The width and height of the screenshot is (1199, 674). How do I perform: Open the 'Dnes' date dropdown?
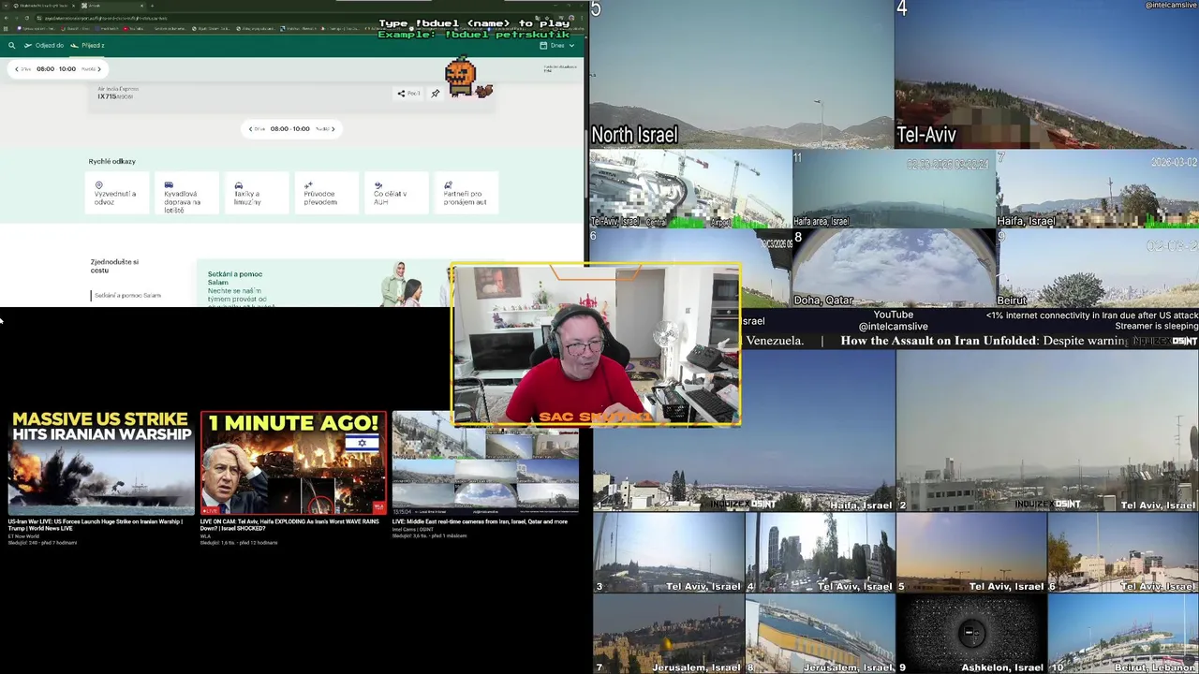pos(556,45)
